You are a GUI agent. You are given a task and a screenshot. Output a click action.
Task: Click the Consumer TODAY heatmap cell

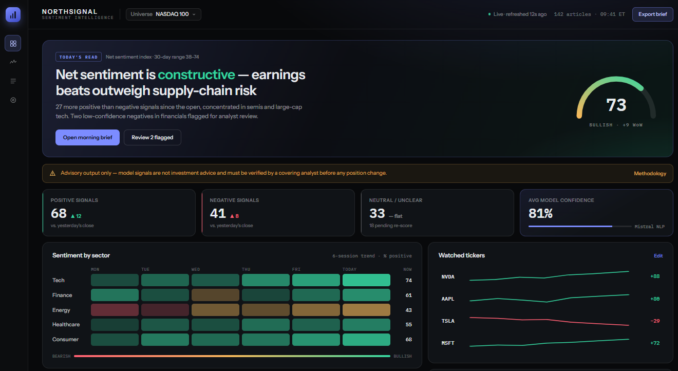tap(366, 340)
